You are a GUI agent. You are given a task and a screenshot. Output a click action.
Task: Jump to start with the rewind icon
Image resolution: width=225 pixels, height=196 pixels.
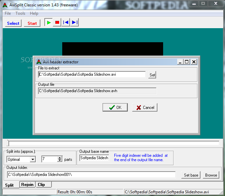[66, 22]
